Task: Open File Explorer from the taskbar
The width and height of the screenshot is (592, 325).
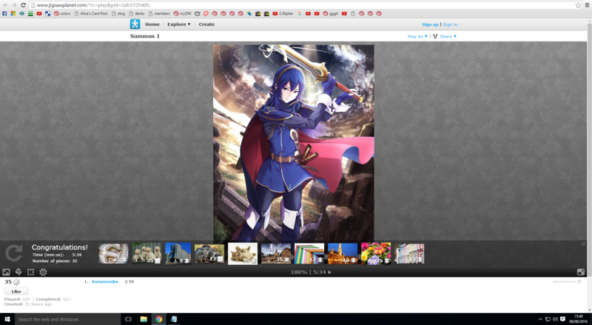Action: click(x=144, y=319)
